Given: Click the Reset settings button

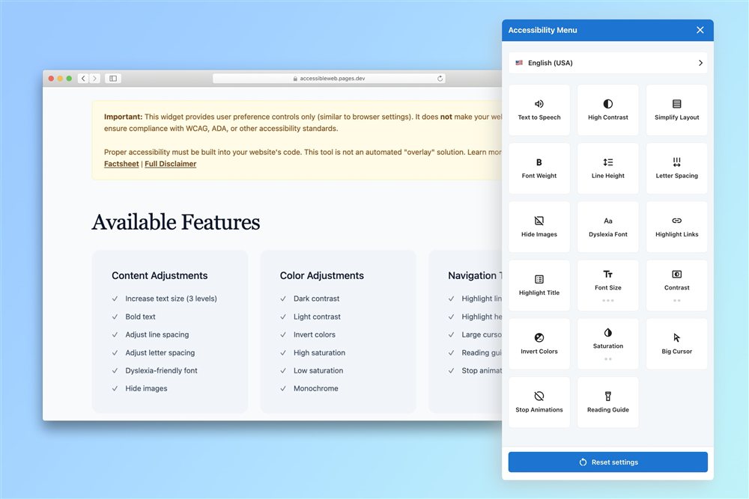Looking at the screenshot, I should click(607, 462).
